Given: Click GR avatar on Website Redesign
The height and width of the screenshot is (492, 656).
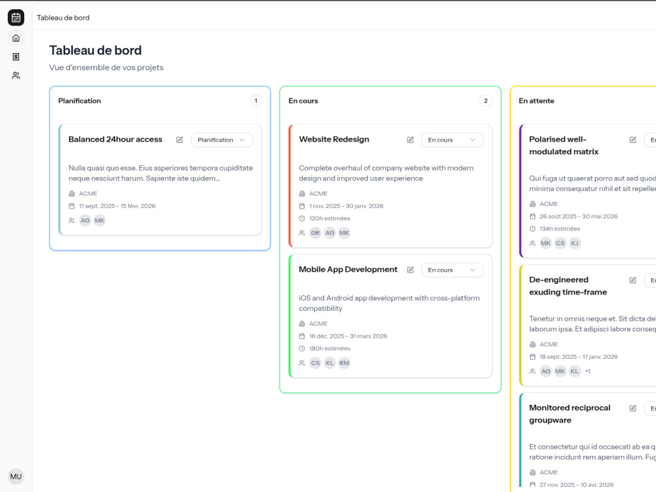Looking at the screenshot, I should point(316,233).
